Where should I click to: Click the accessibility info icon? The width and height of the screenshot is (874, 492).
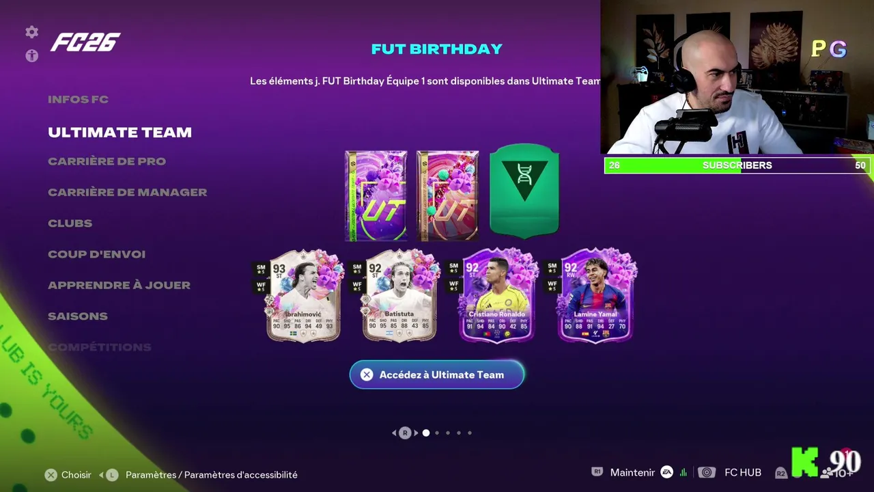tap(31, 56)
